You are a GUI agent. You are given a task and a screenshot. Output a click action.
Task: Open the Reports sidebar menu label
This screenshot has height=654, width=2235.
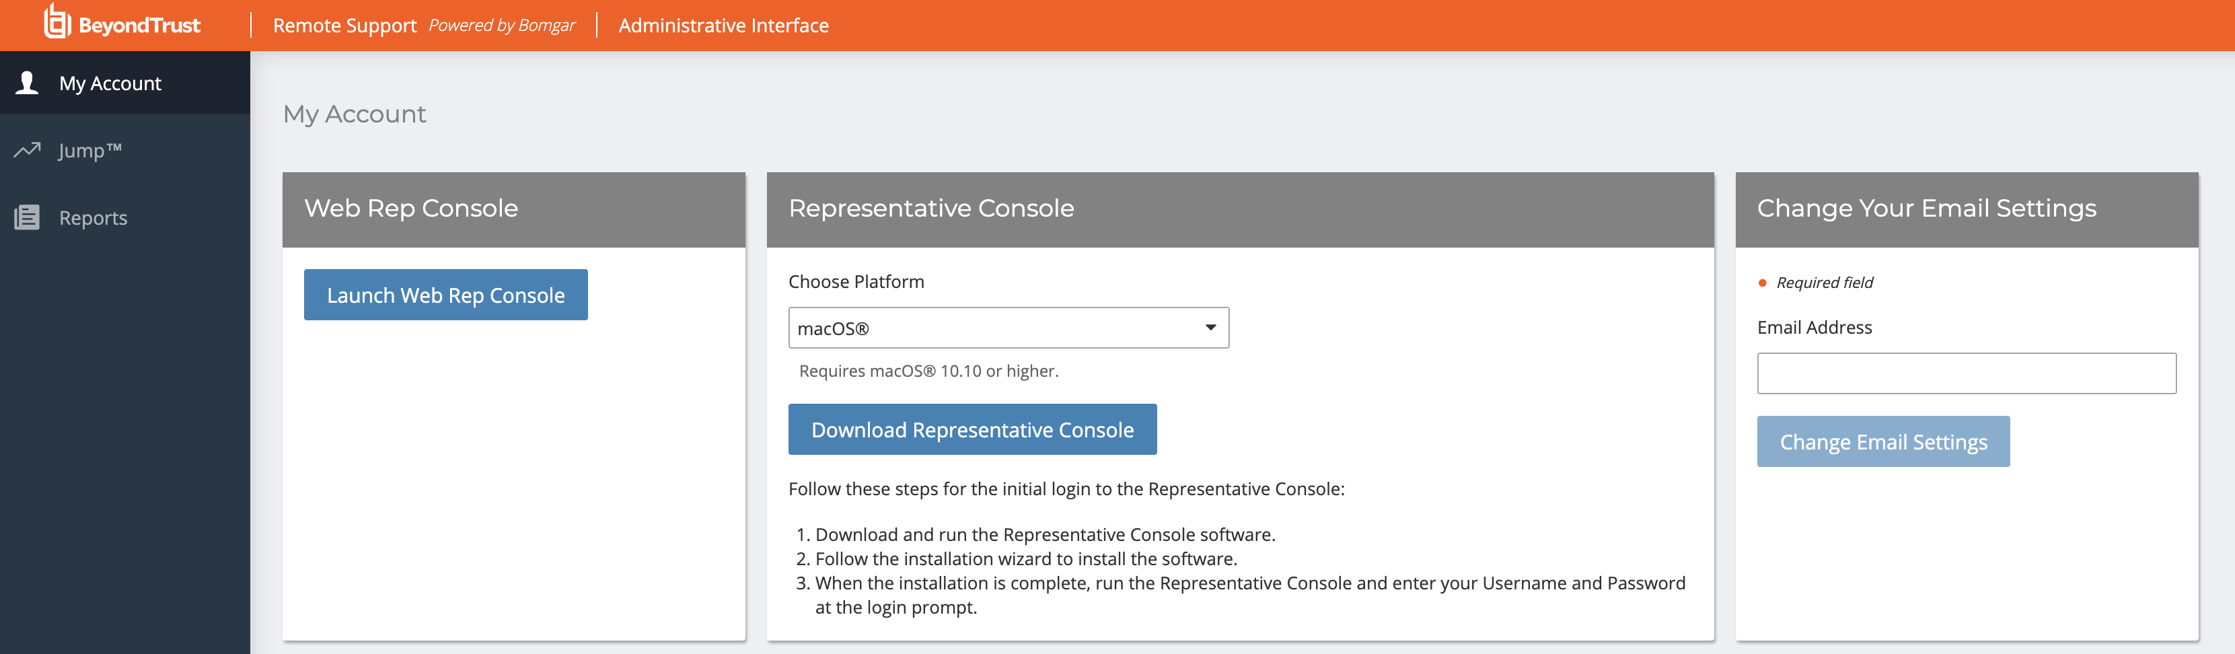tap(93, 218)
